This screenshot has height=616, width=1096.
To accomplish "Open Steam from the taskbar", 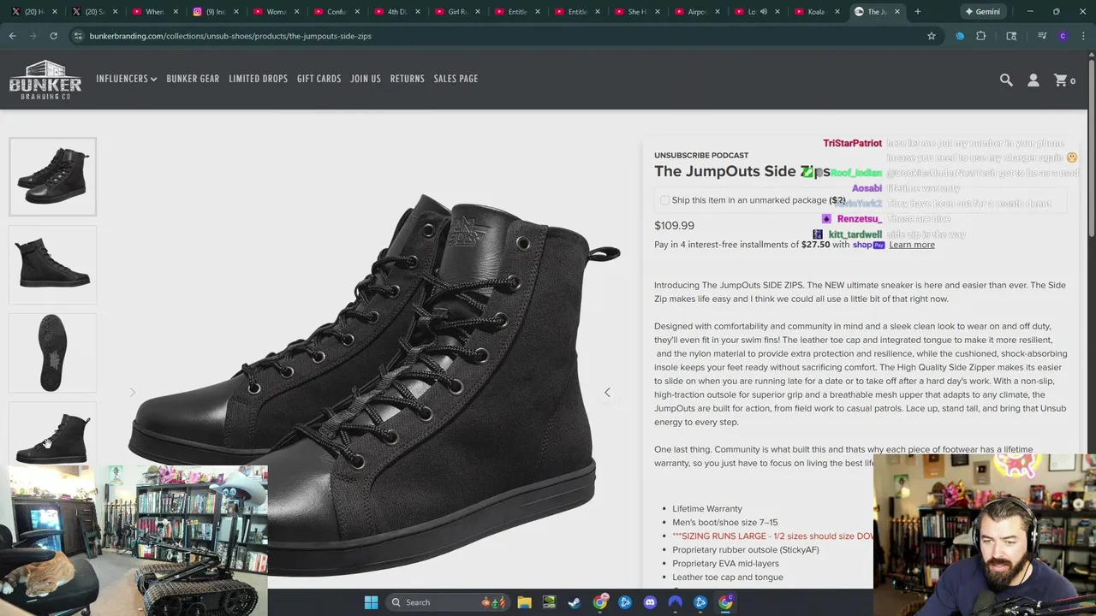I will pos(575,602).
